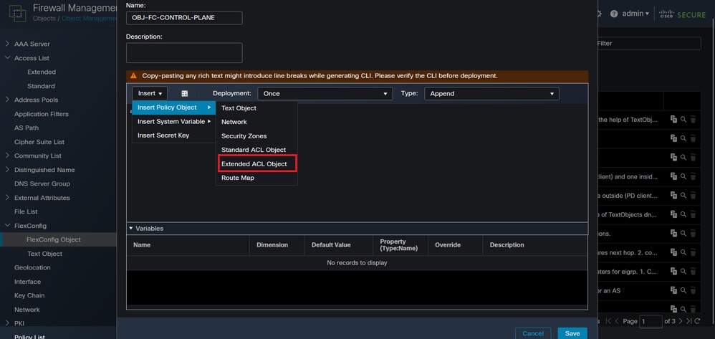Click the Name field containing OBJ-FC-CONTROL-PLANE
The image size is (715, 339).
tap(184, 18)
